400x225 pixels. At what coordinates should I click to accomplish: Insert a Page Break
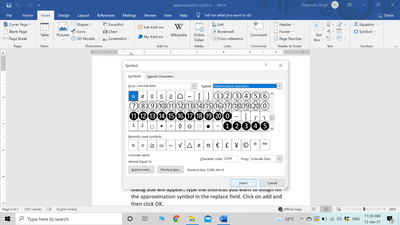pos(17,39)
